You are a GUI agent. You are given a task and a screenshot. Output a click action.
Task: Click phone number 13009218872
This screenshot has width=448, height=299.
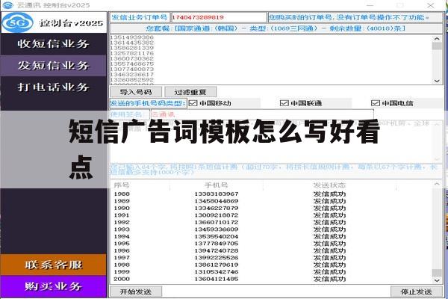(217, 215)
